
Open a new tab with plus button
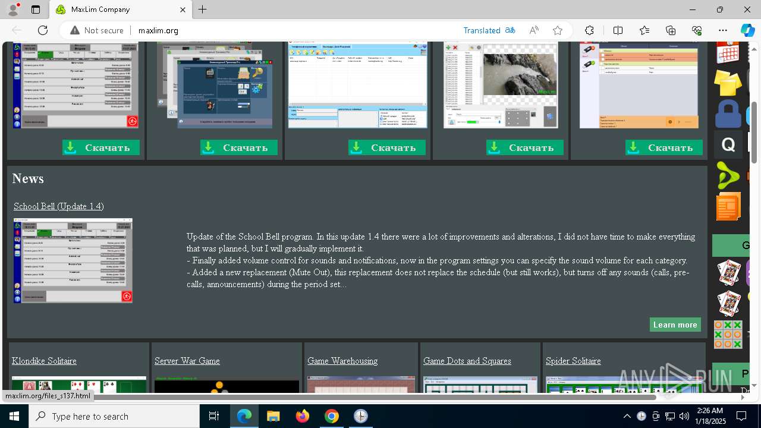click(x=203, y=10)
